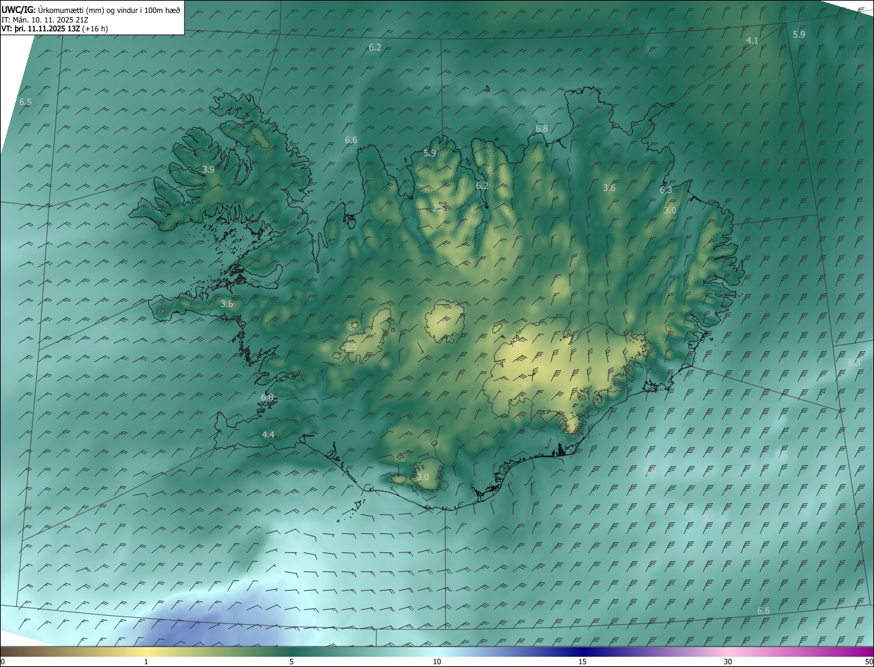The height and width of the screenshot is (667, 874).
Task: Click the 'VT: þri. 11.11.2025 13Z' line
Action: (55, 29)
